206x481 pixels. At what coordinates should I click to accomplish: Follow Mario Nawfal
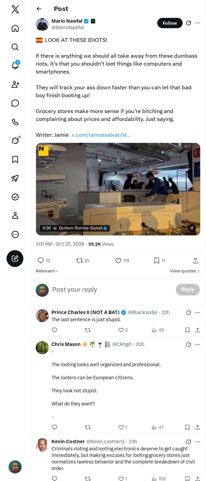pyautogui.click(x=170, y=23)
